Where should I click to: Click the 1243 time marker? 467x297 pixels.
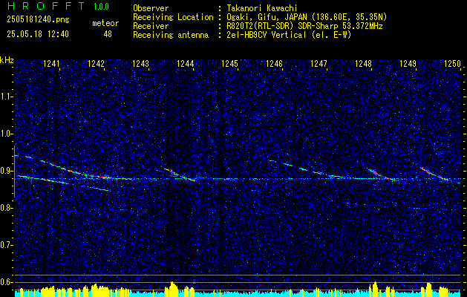140,63
